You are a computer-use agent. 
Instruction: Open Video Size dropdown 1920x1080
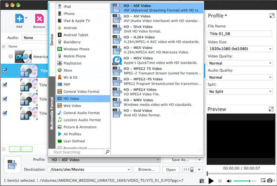pos(240,49)
